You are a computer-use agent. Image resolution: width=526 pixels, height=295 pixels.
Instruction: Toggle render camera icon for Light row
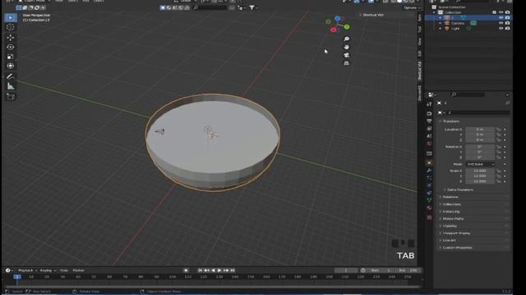pos(507,29)
